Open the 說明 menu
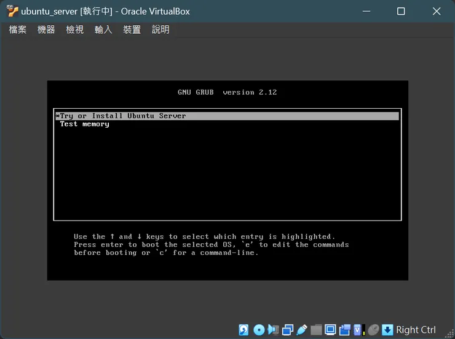The height and width of the screenshot is (339, 455). pos(160,29)
